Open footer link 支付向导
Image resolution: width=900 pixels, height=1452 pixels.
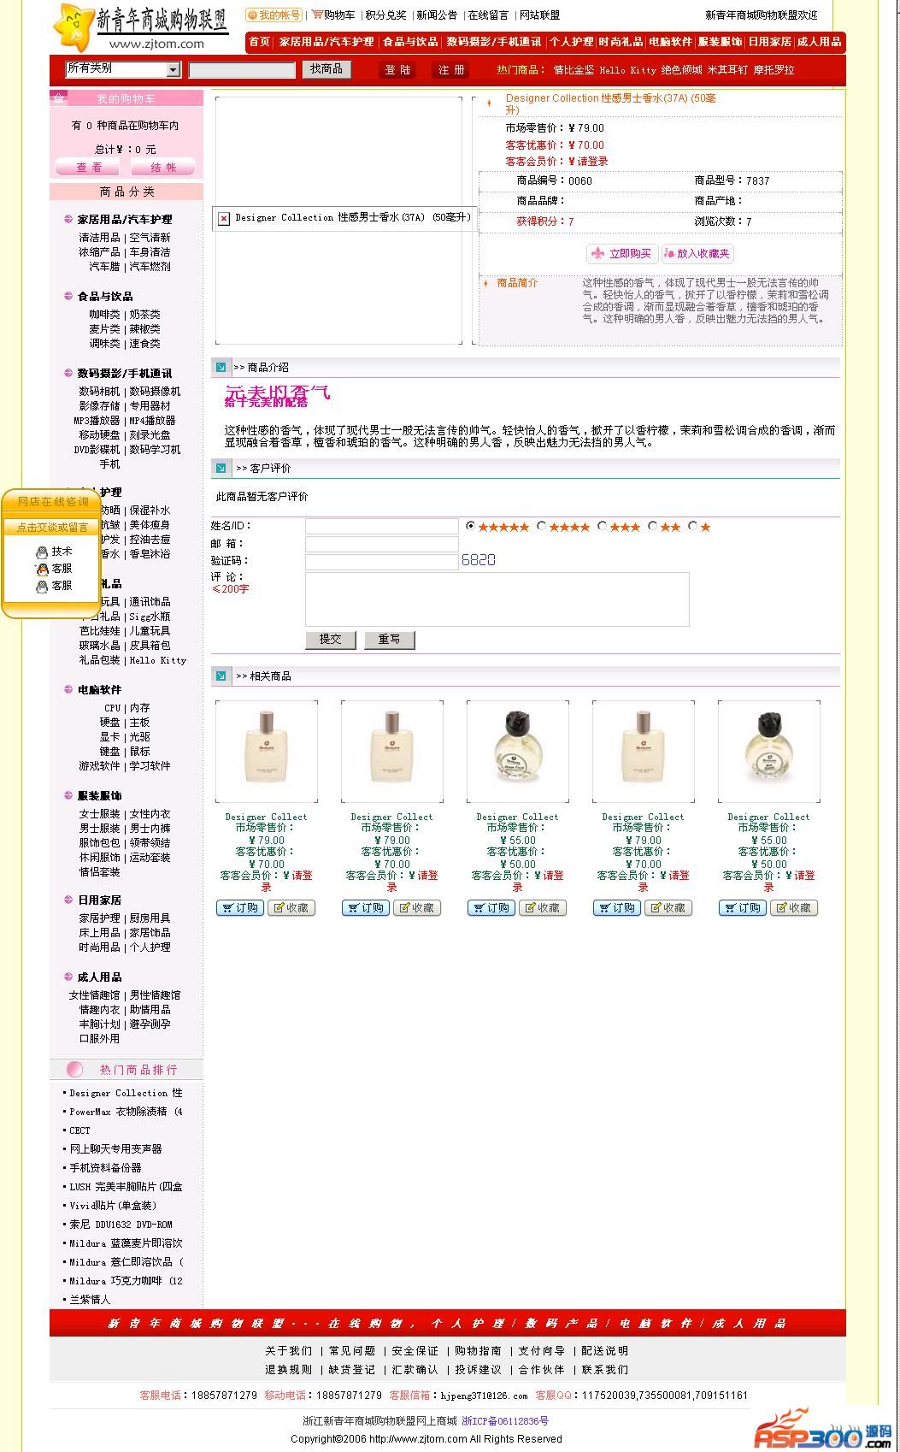(542, 1351)
